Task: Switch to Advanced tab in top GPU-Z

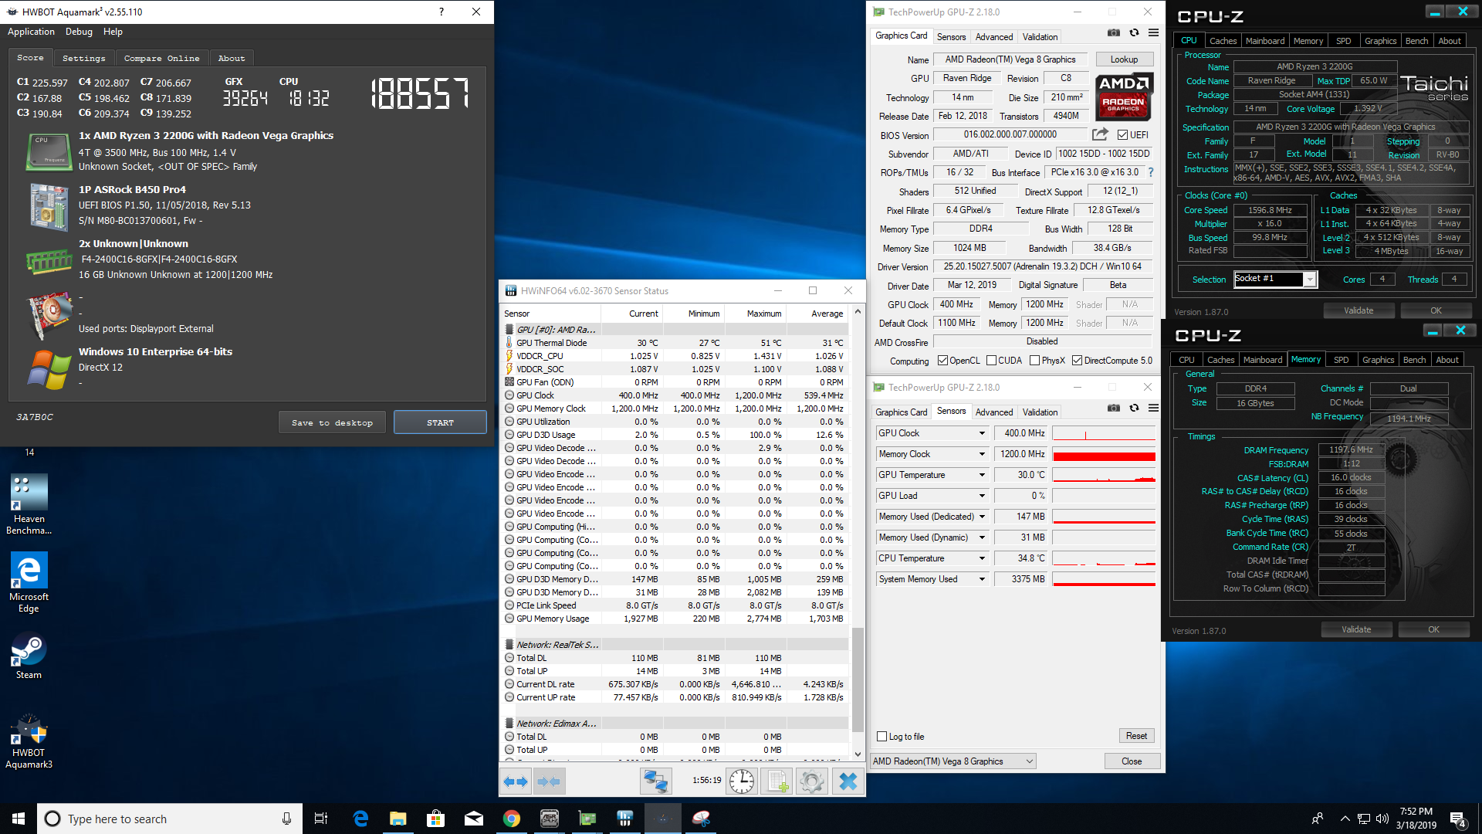Action: pyautogui.click(x=993, y=37)
